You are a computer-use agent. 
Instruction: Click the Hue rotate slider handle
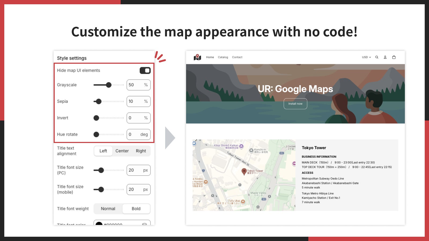click(x=96, y=134)
